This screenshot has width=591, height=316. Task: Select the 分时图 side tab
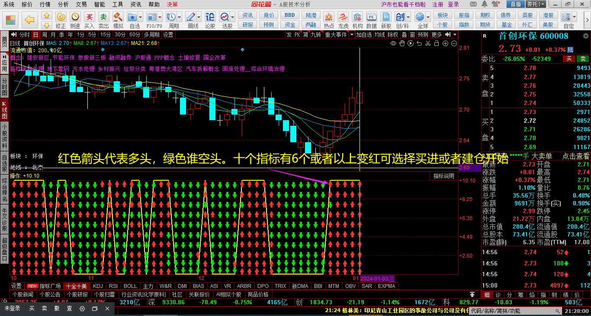point(4,87)
